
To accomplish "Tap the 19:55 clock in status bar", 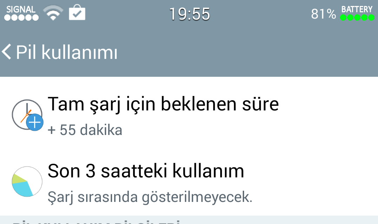I will coord(189,14).
